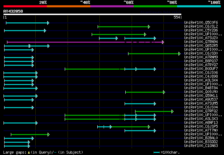This screenshot has height=155, width=224.
Task: Select the UniRef100_Q59KL1 label
Action: click(201, 96)
